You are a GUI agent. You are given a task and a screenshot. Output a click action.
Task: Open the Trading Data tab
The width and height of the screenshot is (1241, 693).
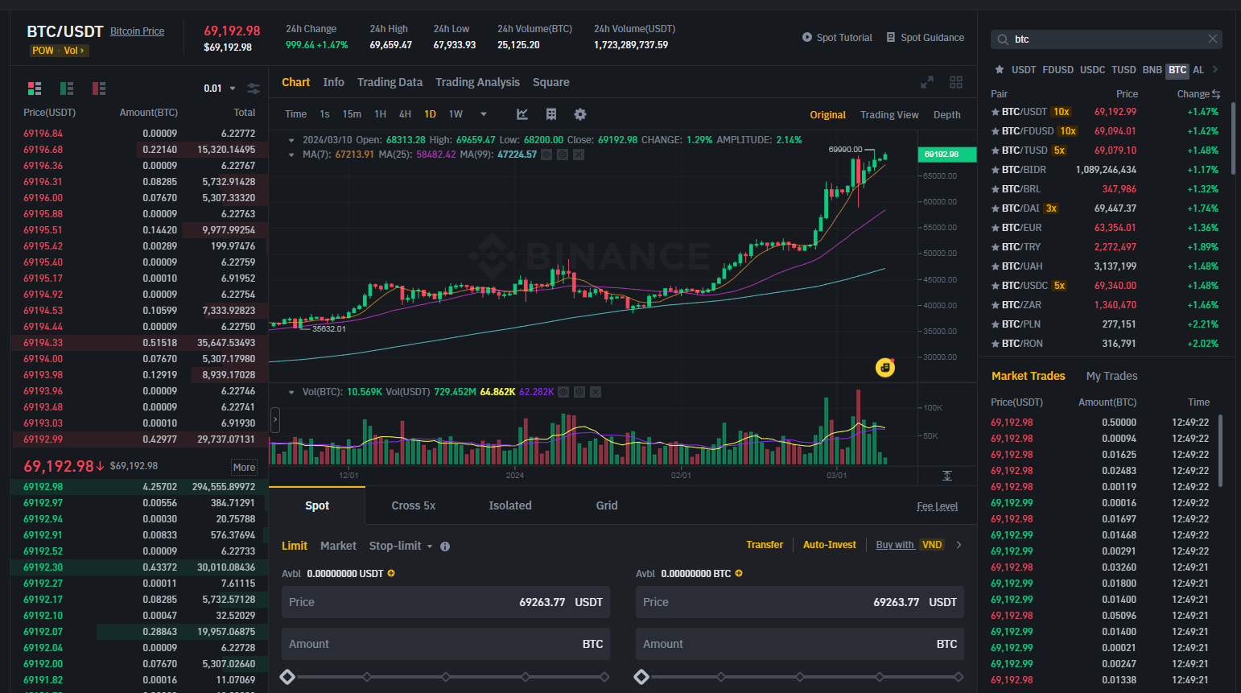tap(390, 82)
